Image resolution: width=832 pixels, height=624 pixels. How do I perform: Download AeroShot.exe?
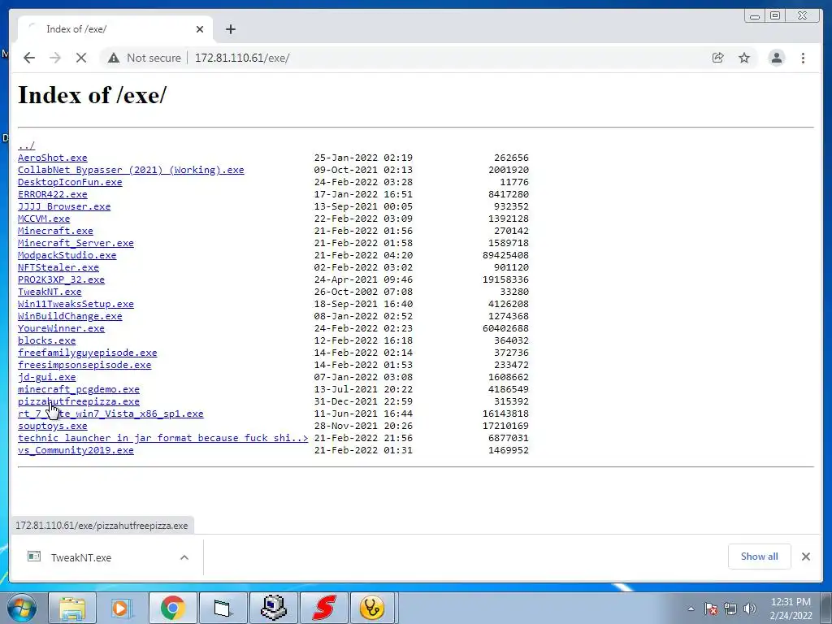point(53,158)
